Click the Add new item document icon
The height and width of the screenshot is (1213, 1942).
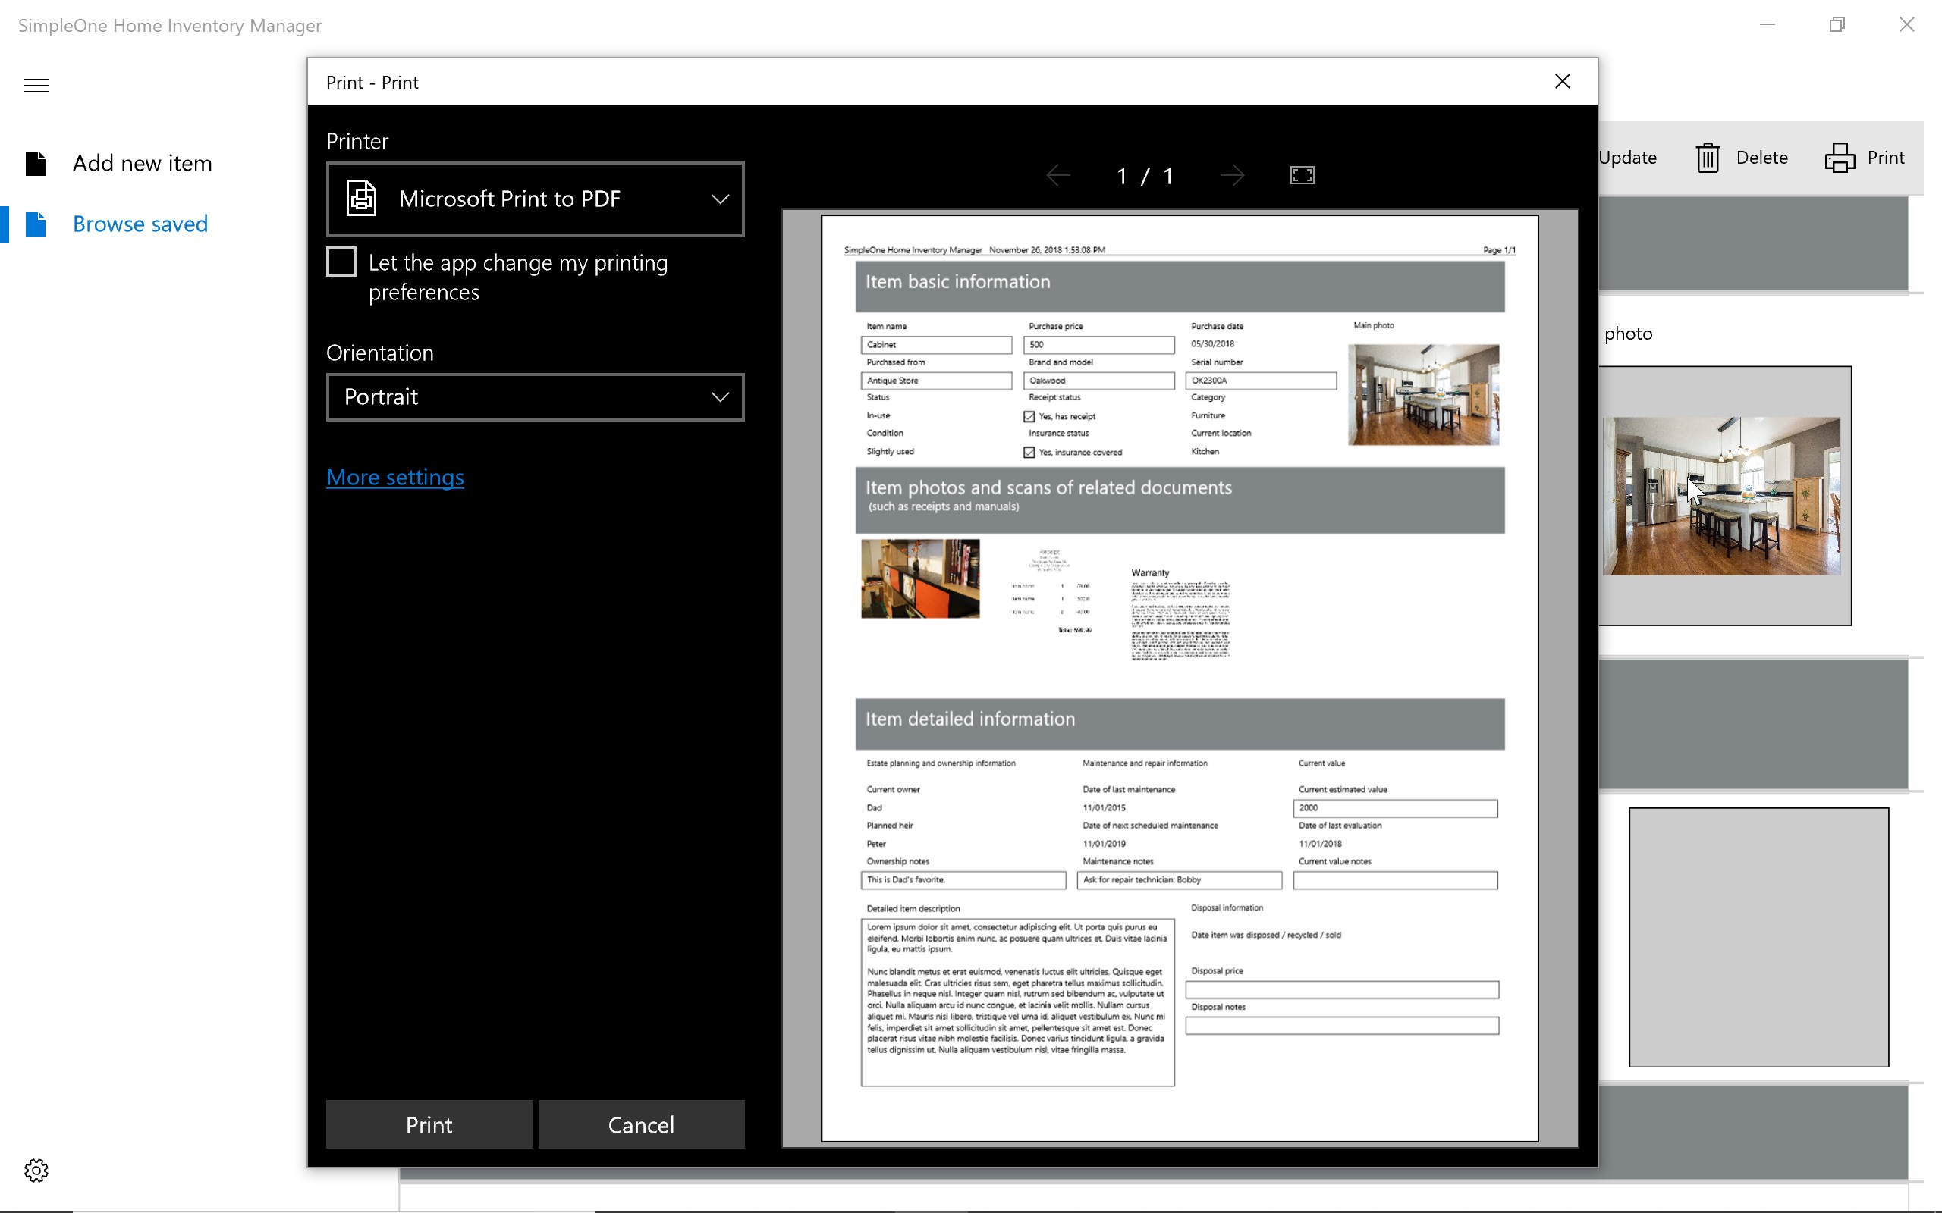pos(36,163)
